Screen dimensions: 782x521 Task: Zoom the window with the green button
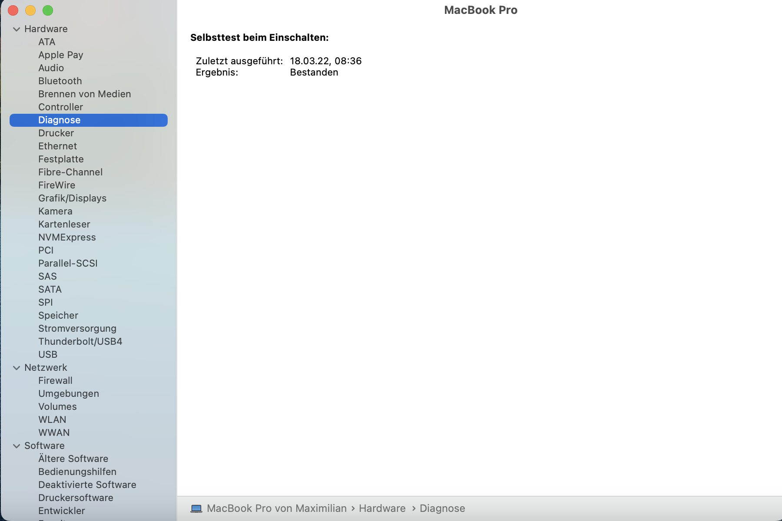click(x=48, y=10)
